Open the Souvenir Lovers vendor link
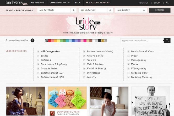174x116 pixels. tap(68, 112)
